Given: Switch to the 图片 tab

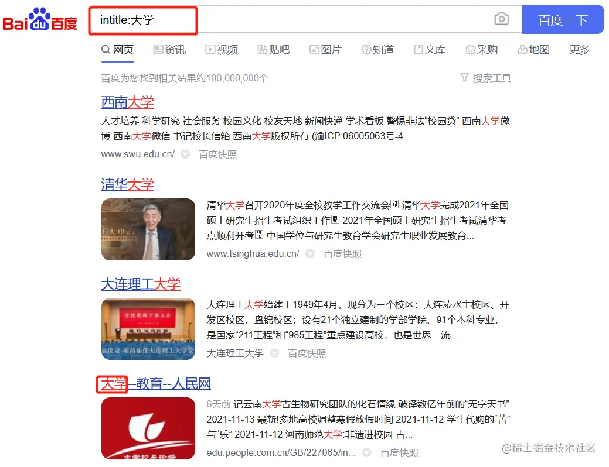Looking at the screenshot, I should pos(325,50).
